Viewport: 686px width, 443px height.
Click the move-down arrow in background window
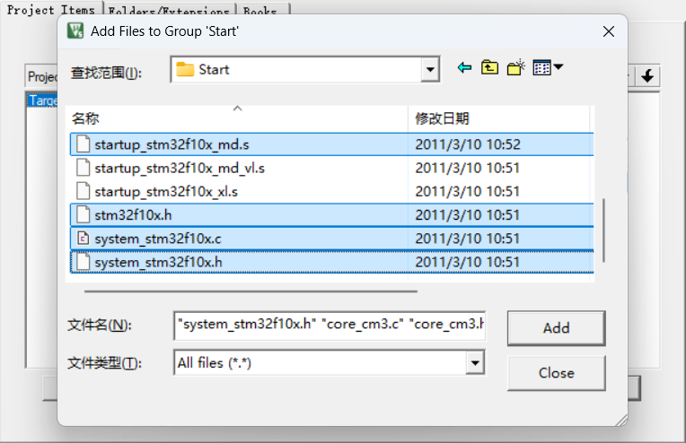(647, 76)
